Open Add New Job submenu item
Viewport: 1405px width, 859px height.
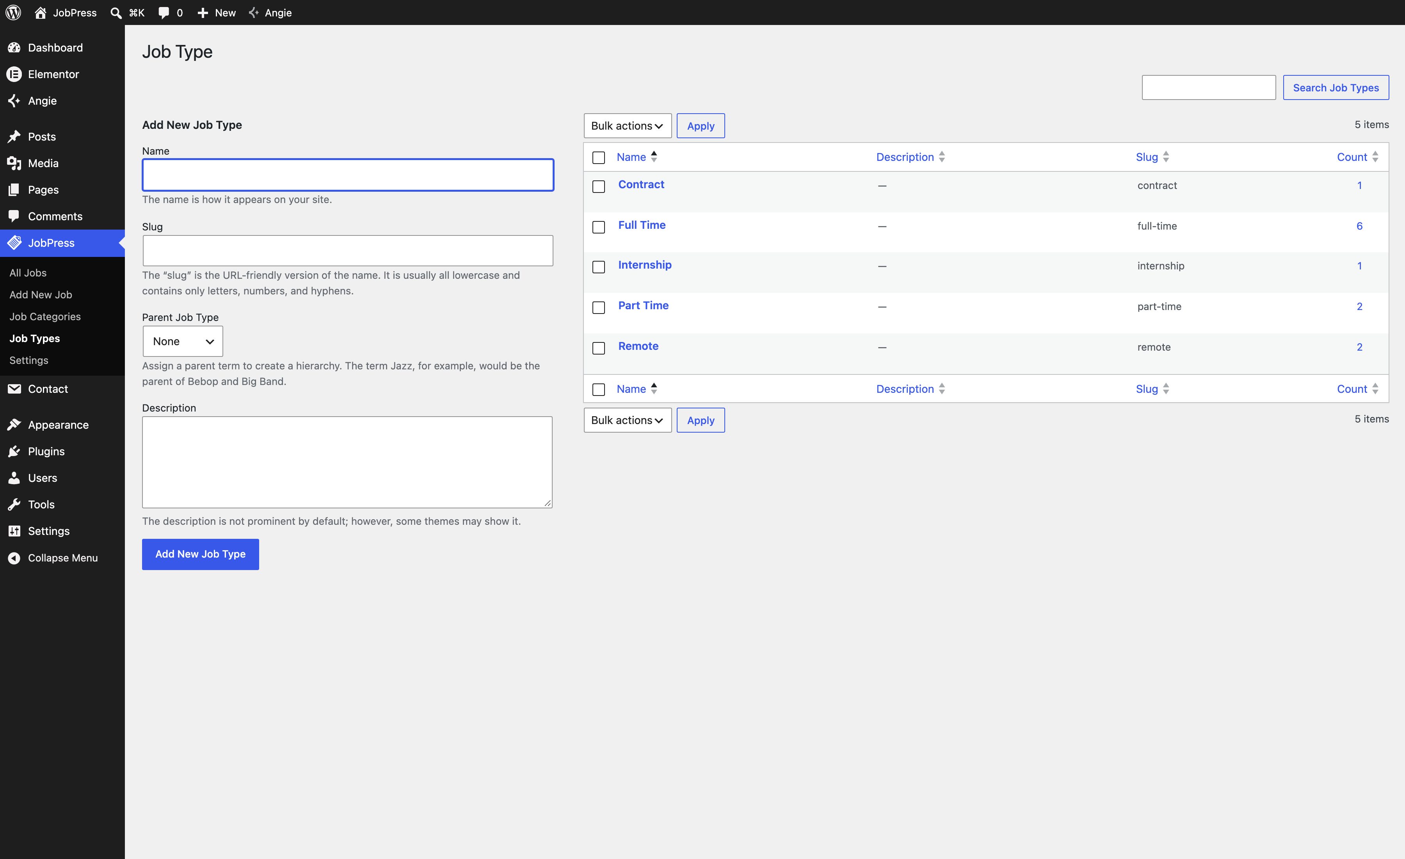tap(41, 294)
